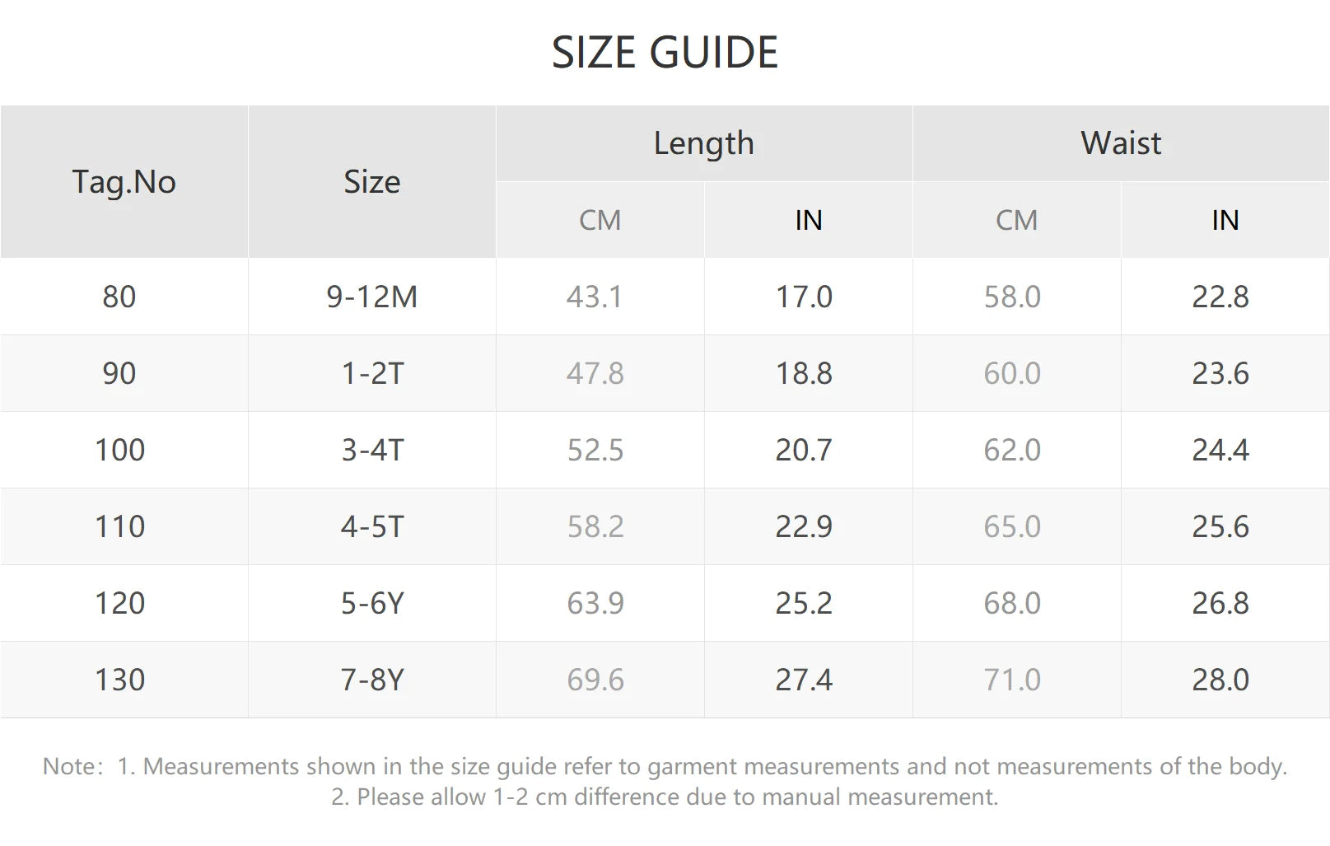Click the 43.1 length value
This screenshot has height=846, width=1330.
pyautogui.click(x=594, y=297)
